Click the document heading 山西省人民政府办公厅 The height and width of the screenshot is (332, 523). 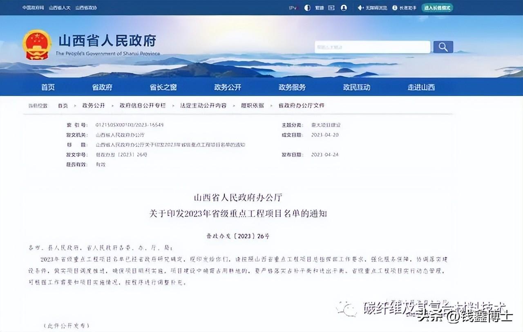tap(237, 198)
